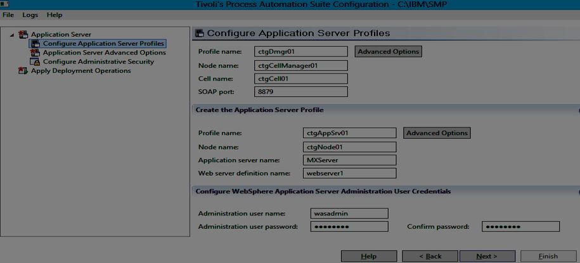Go back with the < Back button
This screenshot has width=580, height=263.
(x=430, y=256)
